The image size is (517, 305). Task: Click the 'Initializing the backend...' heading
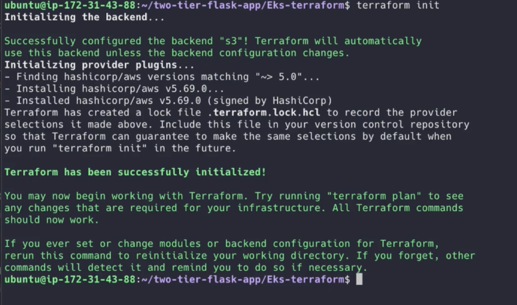(84, 17)
